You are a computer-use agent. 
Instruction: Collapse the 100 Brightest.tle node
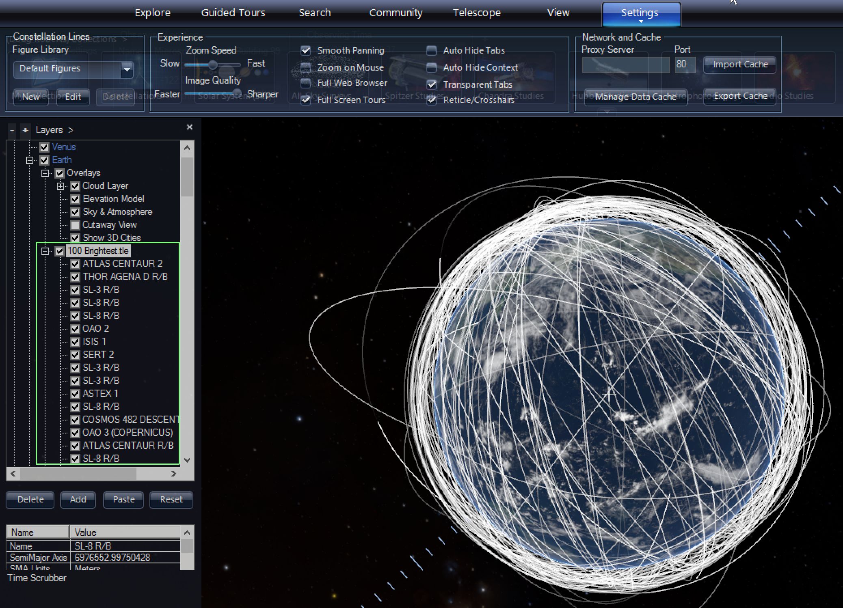pyautogui.click(x=45, y=251)
